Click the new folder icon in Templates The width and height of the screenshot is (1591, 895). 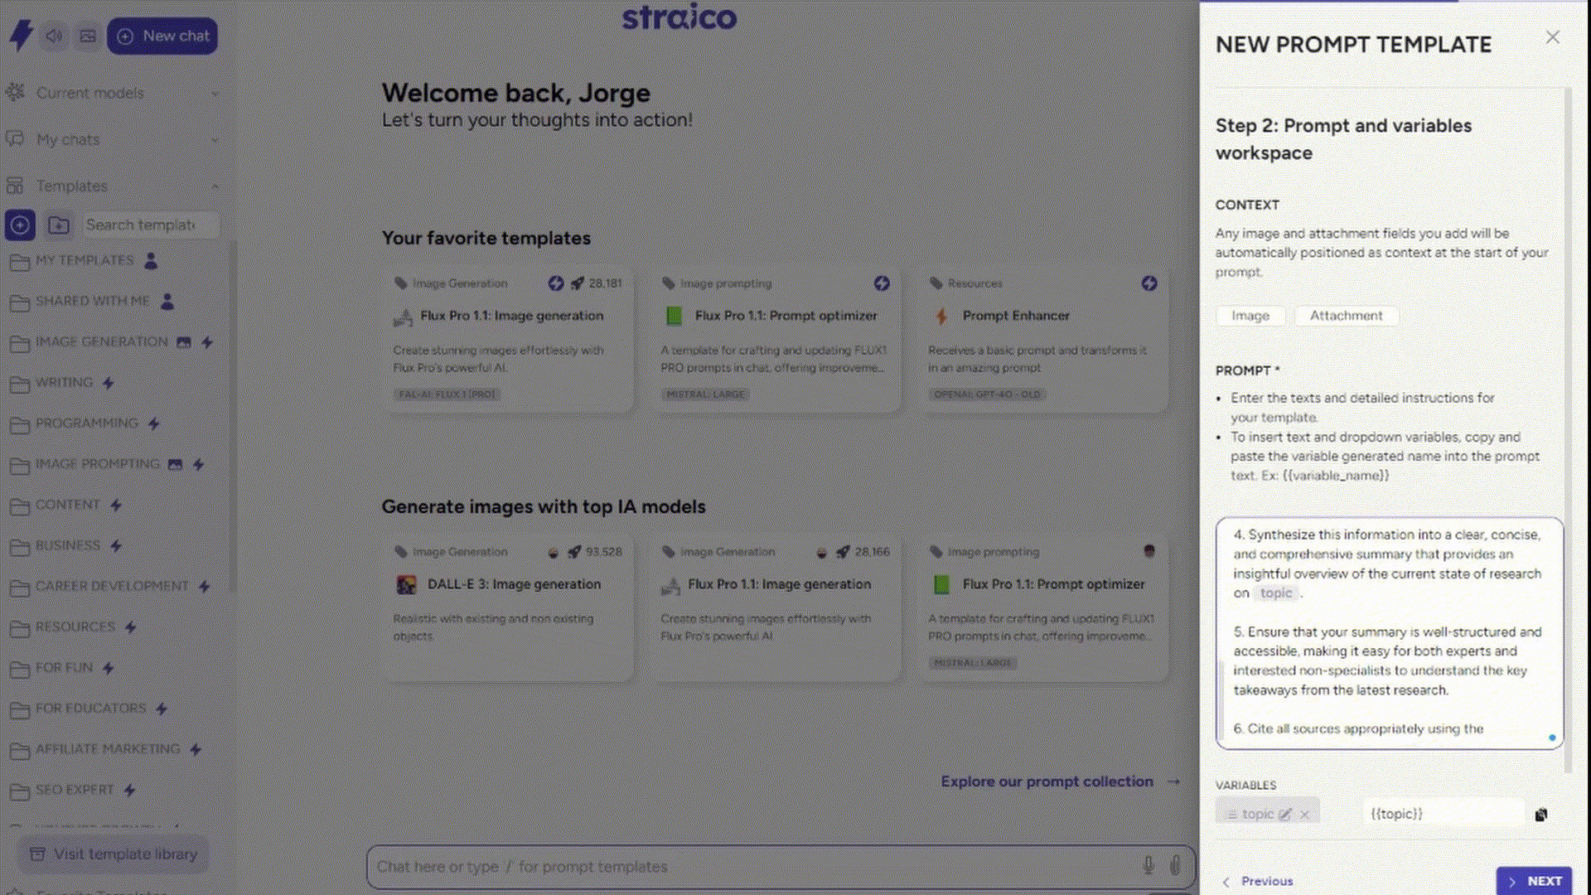coord(59,225)
